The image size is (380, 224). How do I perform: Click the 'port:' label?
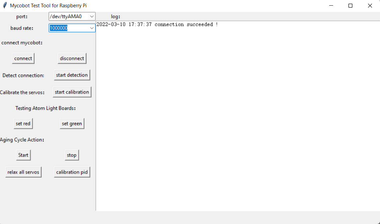pos(22,17)
